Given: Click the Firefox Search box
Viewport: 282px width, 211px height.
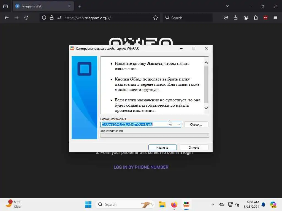Looking at the screenshot, I should (188, 18).
